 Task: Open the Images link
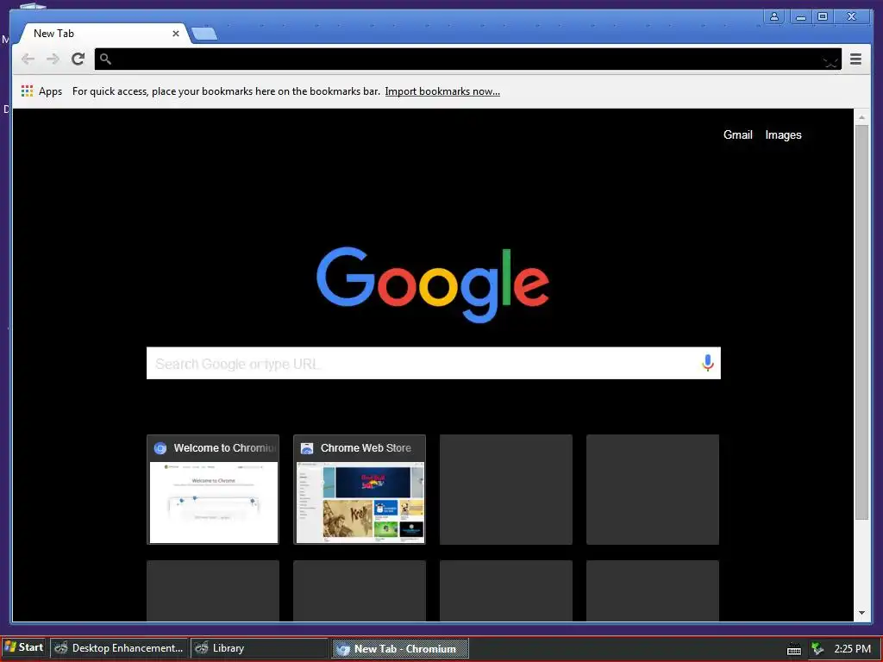783,135
